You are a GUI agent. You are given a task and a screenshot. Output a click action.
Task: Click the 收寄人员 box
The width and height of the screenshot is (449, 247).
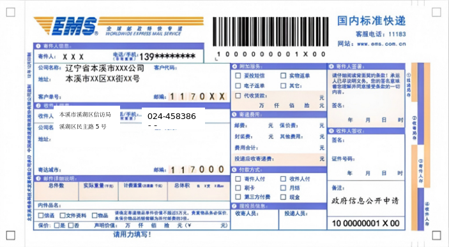point(255,219)
